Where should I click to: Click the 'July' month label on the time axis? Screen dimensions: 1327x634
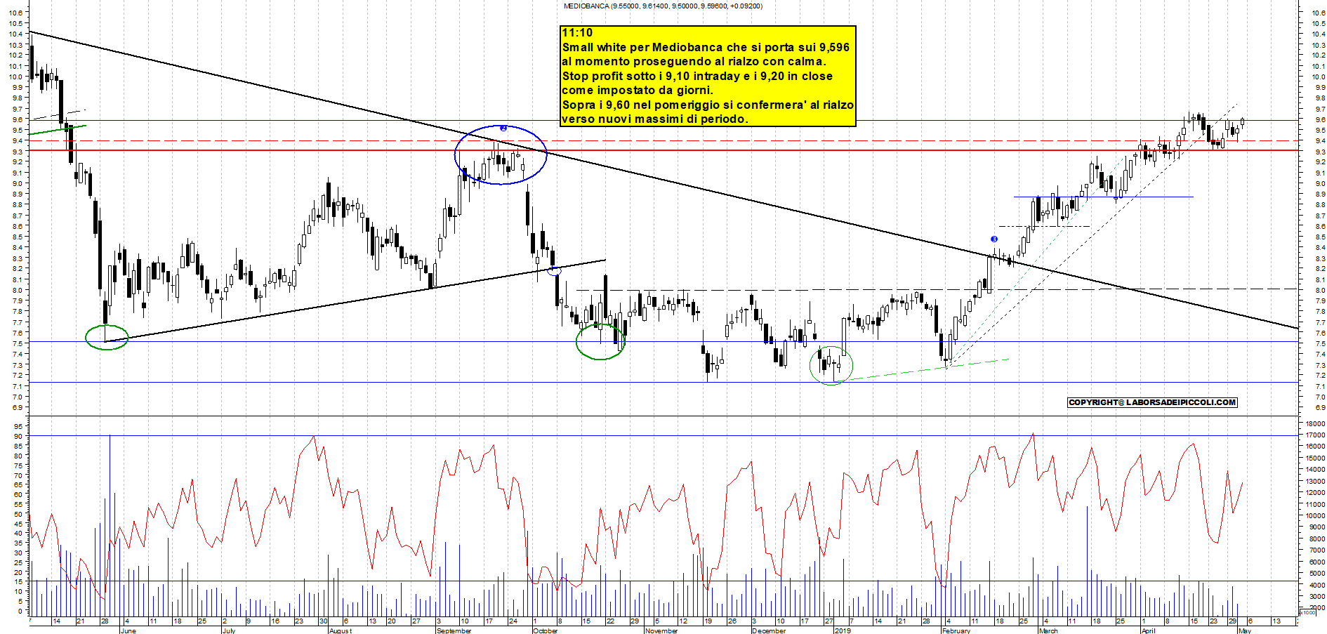click(x=228, y=630)
